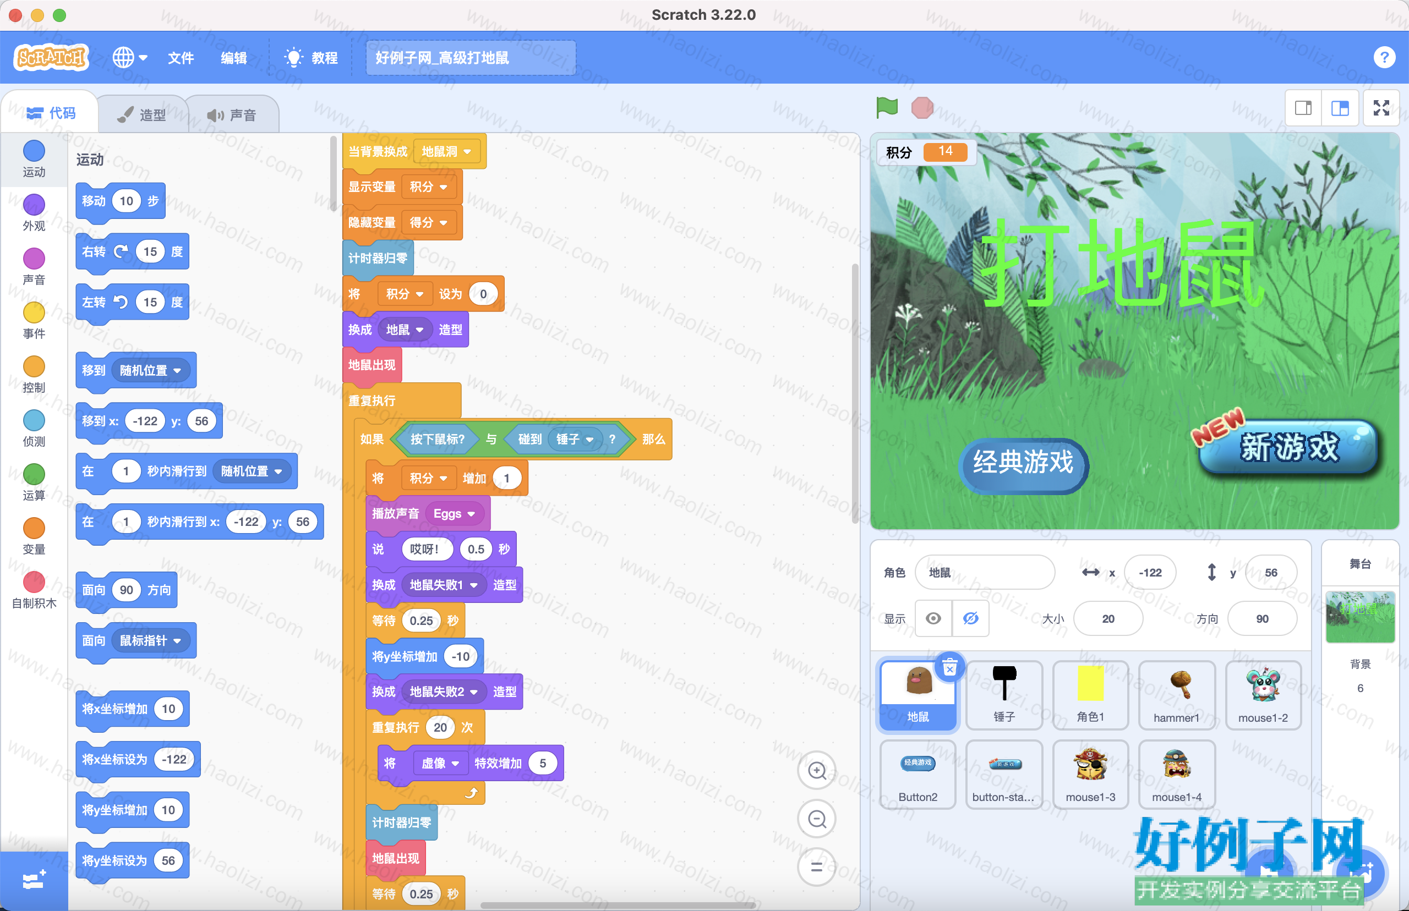Screen dimensions: 1409x911
Task: Click the green flag to start the project
Action: [x=887, y=108]
